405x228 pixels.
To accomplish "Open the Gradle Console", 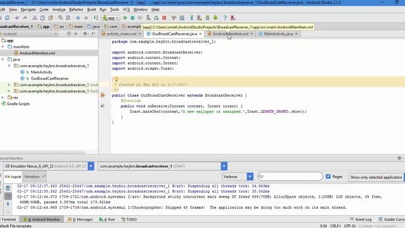I will [392, 219].
